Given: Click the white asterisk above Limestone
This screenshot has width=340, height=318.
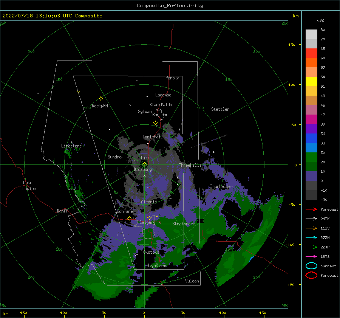Looking at the screenshot, I should 71,143.
